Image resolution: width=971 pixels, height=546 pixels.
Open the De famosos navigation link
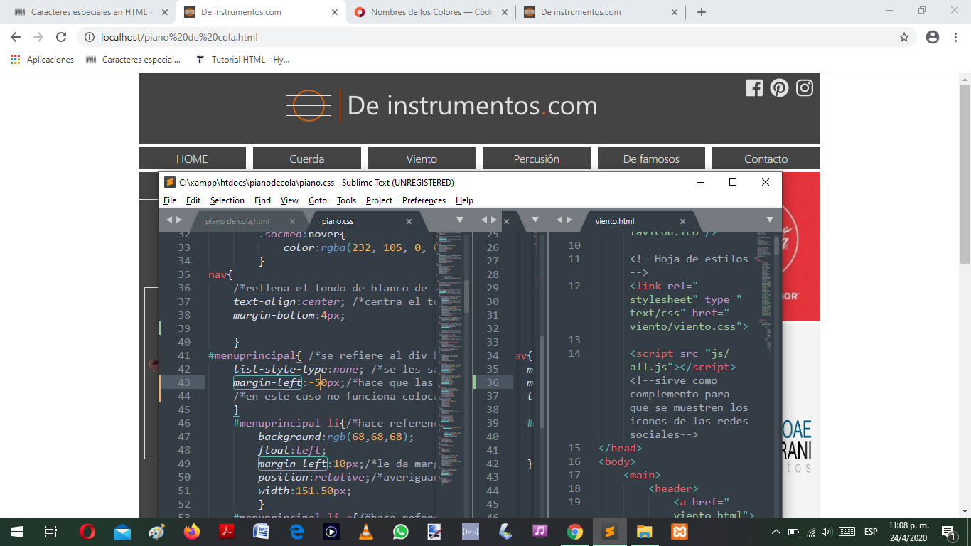coord(651,159)
